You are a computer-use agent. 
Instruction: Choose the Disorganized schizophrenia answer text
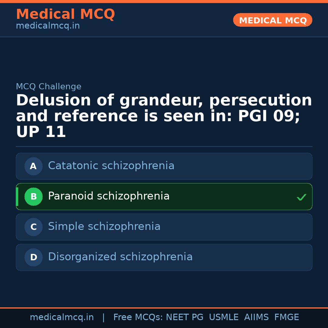[120, 257]
